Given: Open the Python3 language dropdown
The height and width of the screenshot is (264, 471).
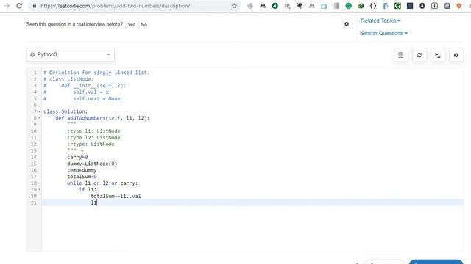Looking at the screenshot, I should (71, 54).
